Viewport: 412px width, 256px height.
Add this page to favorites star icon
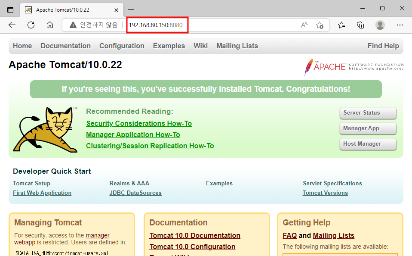click(320, 25)
